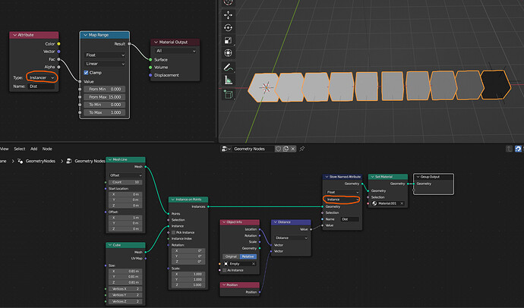Select Original transform space in Object Info

pyautogui.click(x=232, y=256)
